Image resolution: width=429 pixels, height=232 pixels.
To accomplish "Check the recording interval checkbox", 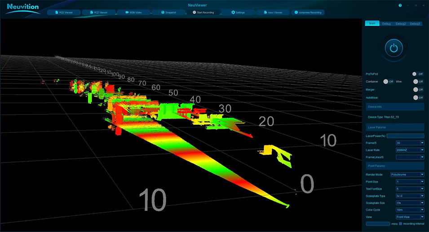I will [x=401, y=223].
